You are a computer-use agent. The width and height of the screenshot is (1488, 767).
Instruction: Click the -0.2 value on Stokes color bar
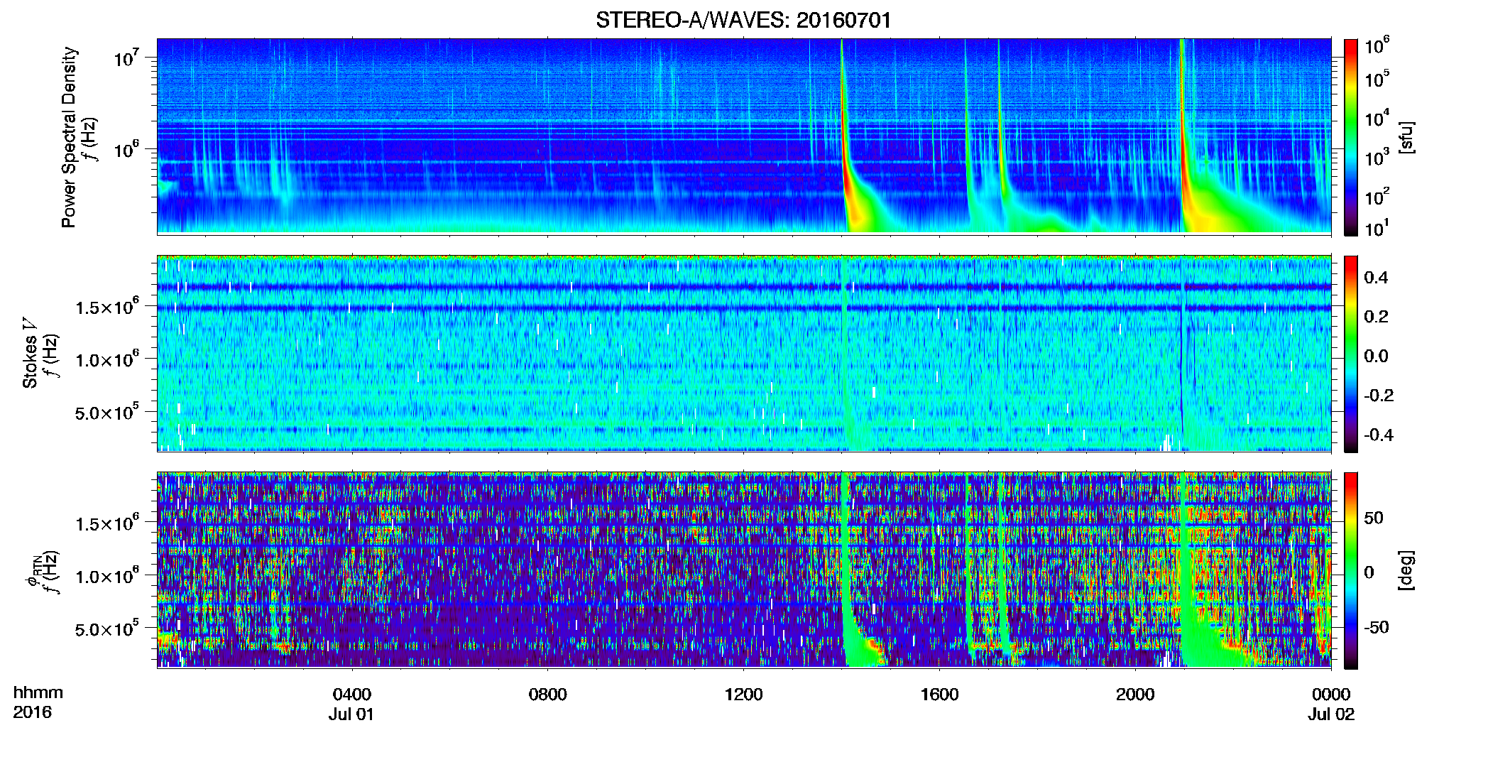(x=1378, y=395)
